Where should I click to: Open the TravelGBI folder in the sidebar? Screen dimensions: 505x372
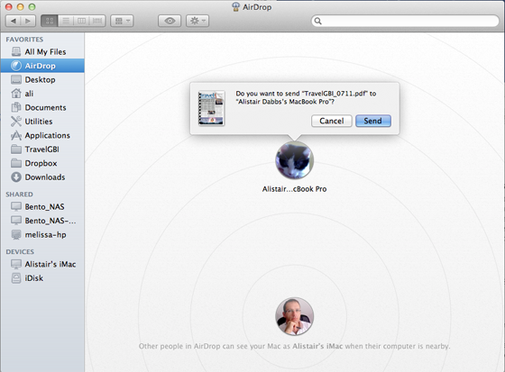click(42, 150)
